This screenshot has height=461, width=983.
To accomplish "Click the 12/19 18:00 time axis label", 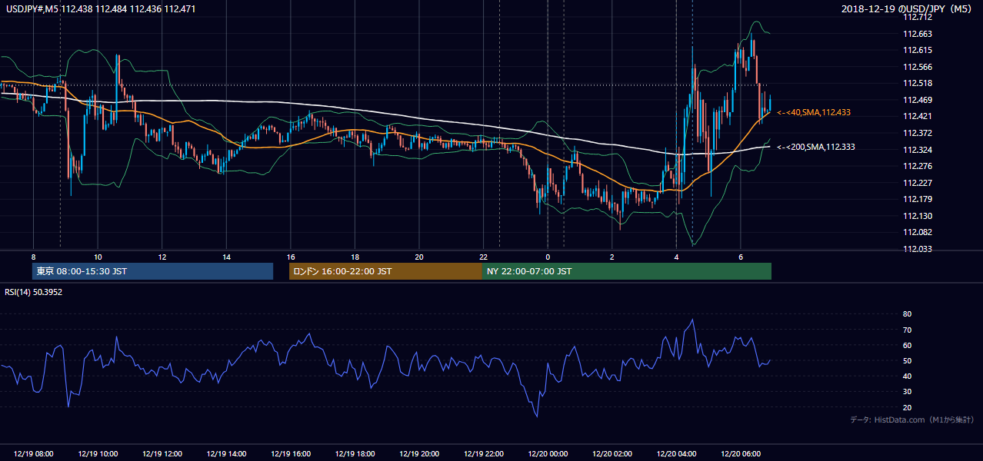I will (355, 454).
